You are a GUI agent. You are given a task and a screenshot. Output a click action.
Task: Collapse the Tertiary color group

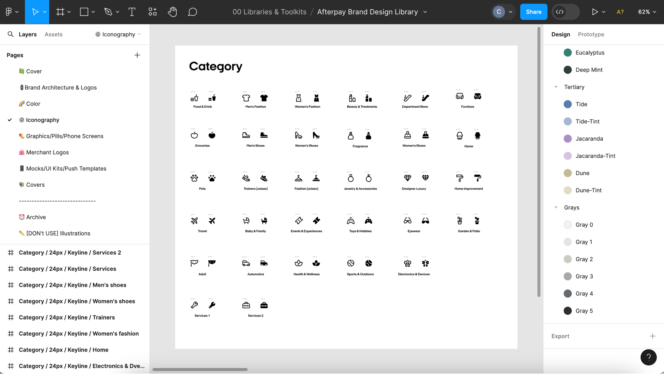[x=556, y=87]
